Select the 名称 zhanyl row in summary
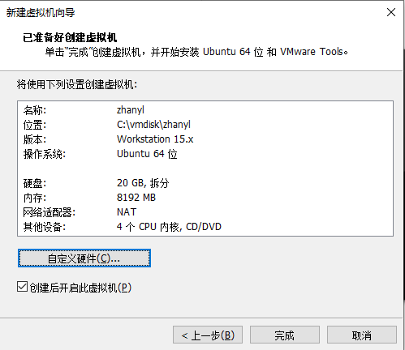Image resolution: width=405 pixels, height=350 pixels. pos(205,110)
